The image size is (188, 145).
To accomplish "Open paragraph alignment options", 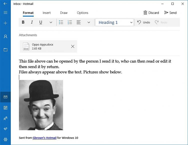I will [x=79, y=22].
